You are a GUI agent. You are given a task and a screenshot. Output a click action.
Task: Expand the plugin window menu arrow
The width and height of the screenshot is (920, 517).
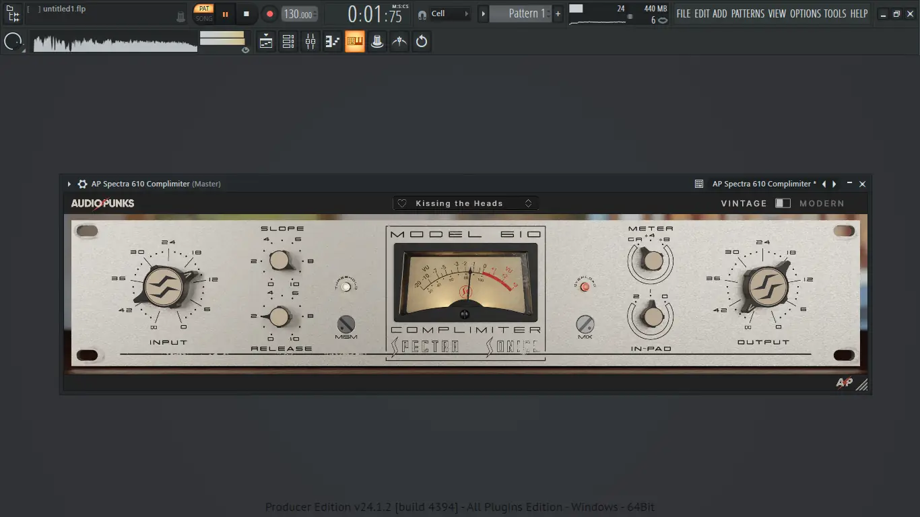pyautogui.click(x=69, y=184)
